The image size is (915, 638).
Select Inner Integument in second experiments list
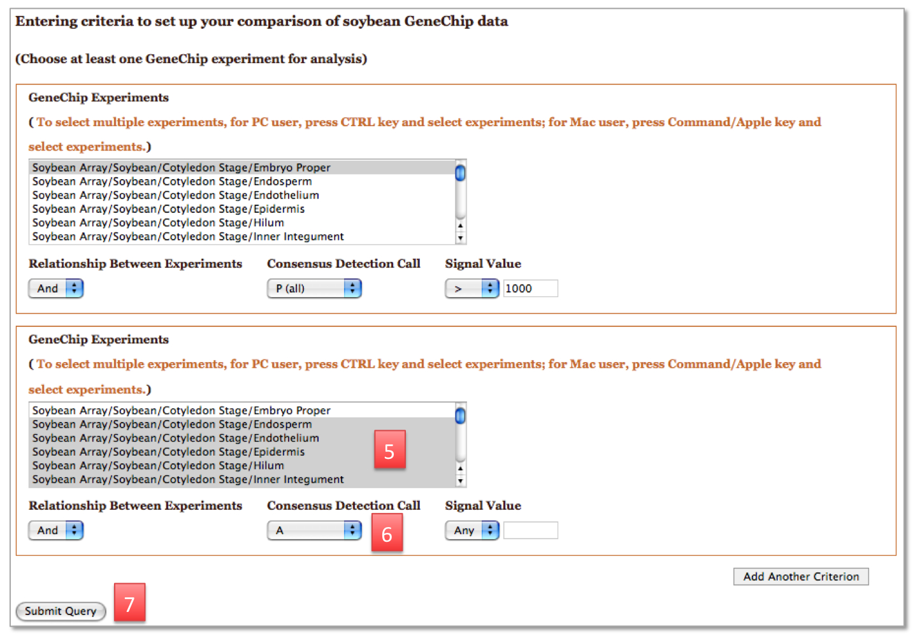pyautogui.click(x=243, y=480)
